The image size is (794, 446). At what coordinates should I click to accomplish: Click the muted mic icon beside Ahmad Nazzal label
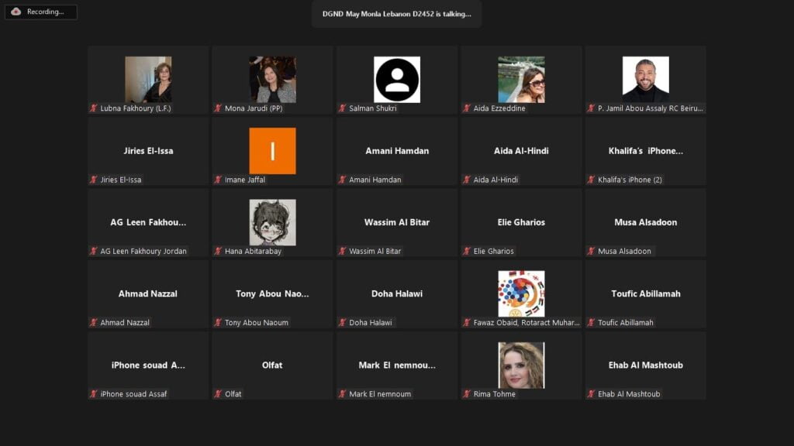click(94, 322)
